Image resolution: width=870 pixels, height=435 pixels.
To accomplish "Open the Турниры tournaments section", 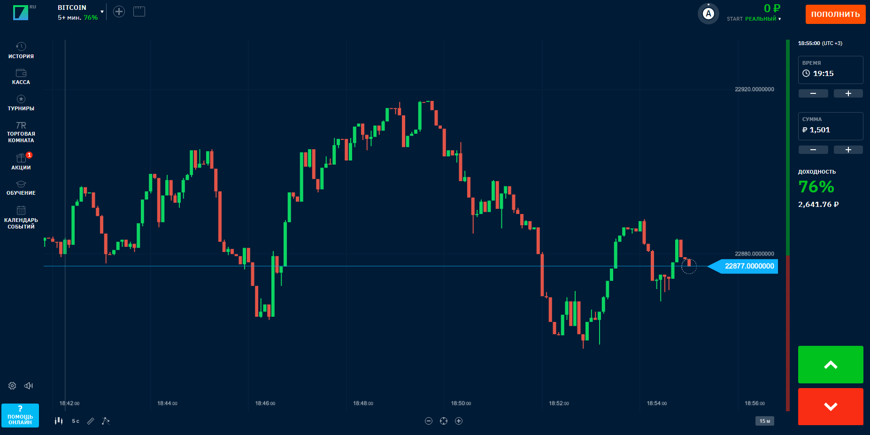I will [x=21, y=103].
